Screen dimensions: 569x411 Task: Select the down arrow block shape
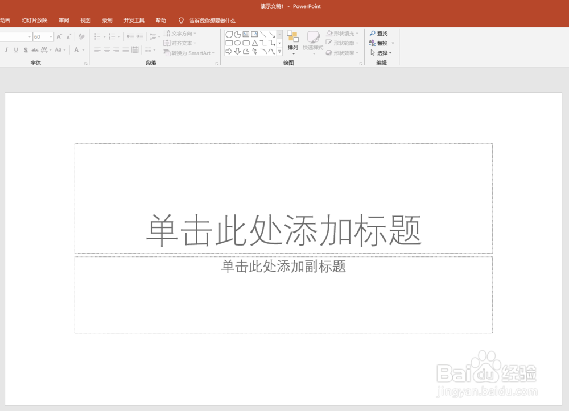point(238,52)
